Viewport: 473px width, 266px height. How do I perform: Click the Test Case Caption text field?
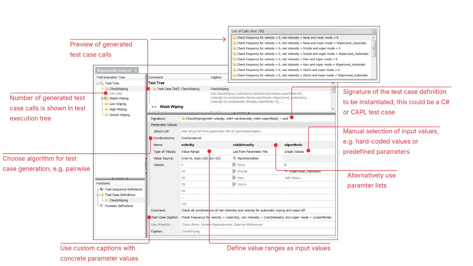click(257, 217)
